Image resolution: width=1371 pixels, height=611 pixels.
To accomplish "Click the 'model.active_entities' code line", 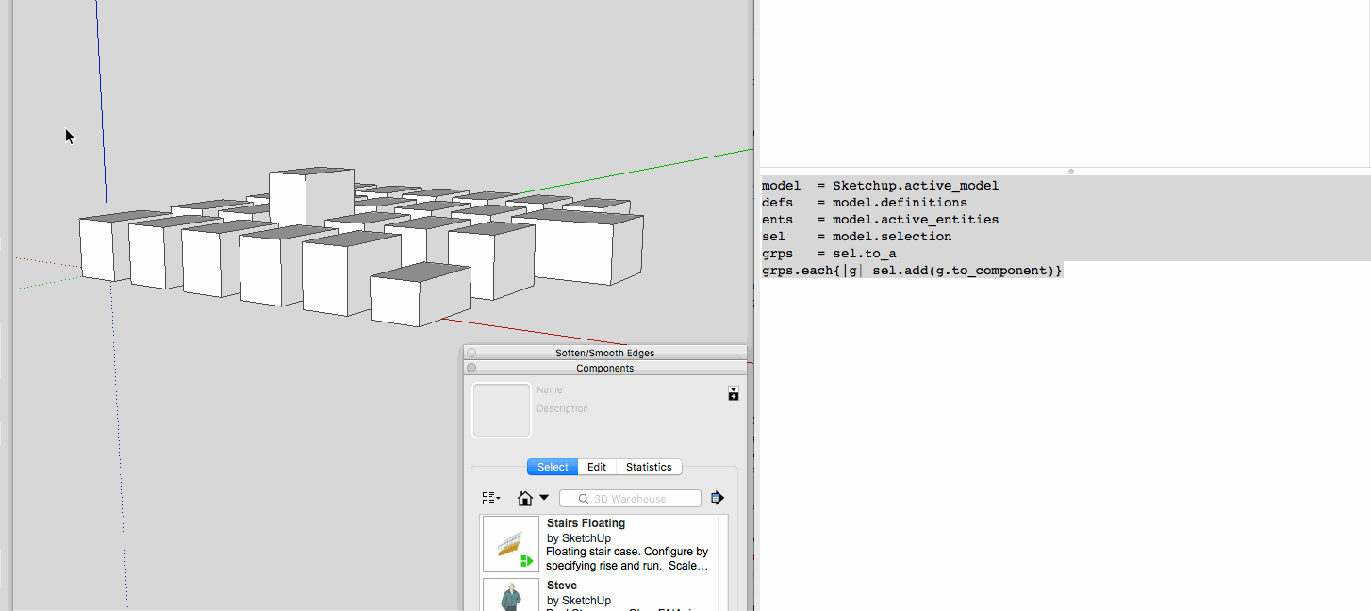I will 880,220.
